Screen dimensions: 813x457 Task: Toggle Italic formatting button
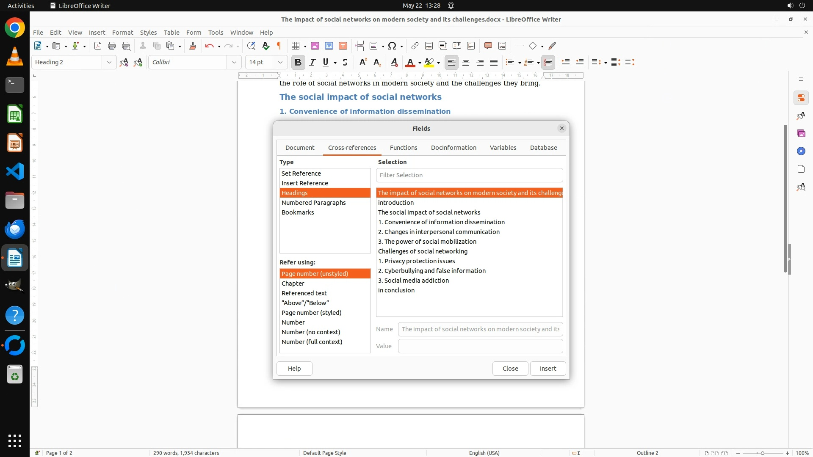(312, 62)
